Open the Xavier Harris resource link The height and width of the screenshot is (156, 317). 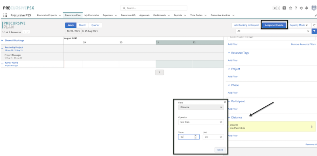[x=11, y=63]
